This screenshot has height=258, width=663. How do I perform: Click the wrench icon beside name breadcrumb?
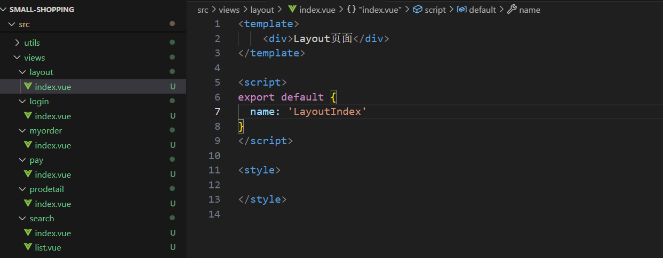pos(512,10)
